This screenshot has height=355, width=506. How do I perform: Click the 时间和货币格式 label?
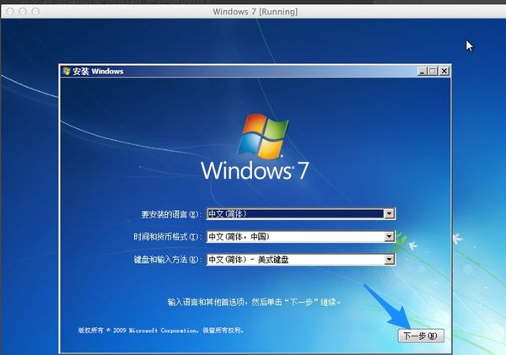point(167,237)
